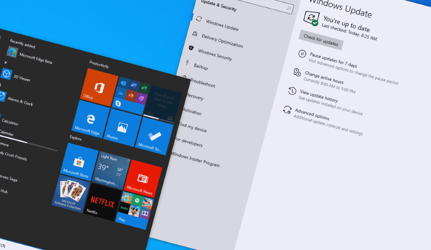Screen dimensions: 431x250
Task: Open the Microsoft To-Do tile
Action: pos(154,136)
